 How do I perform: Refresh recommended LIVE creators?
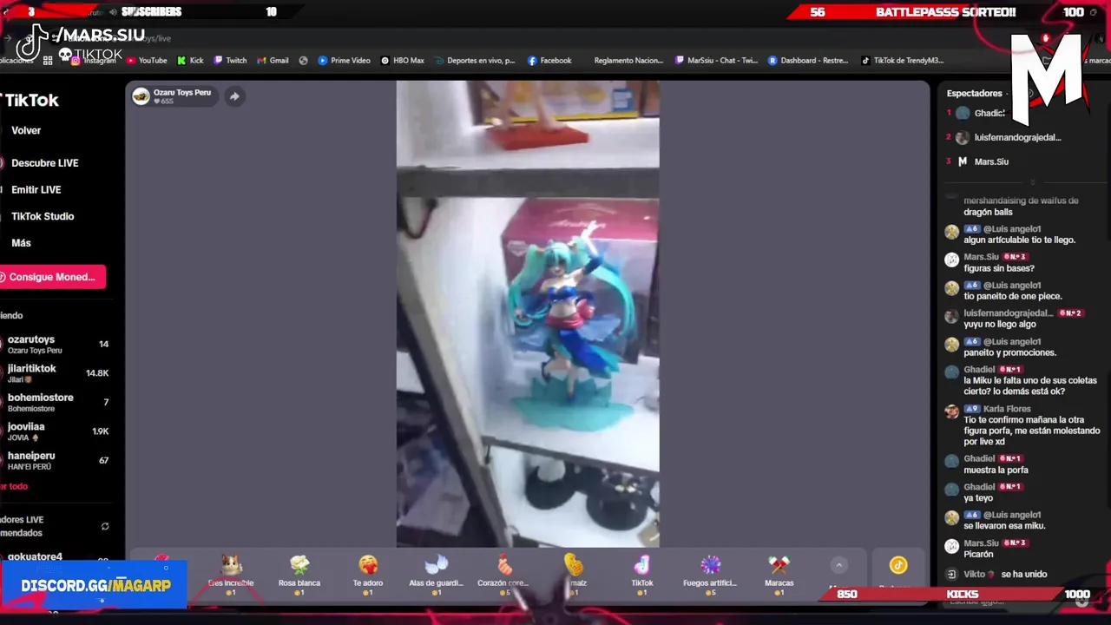click(105, 526)
